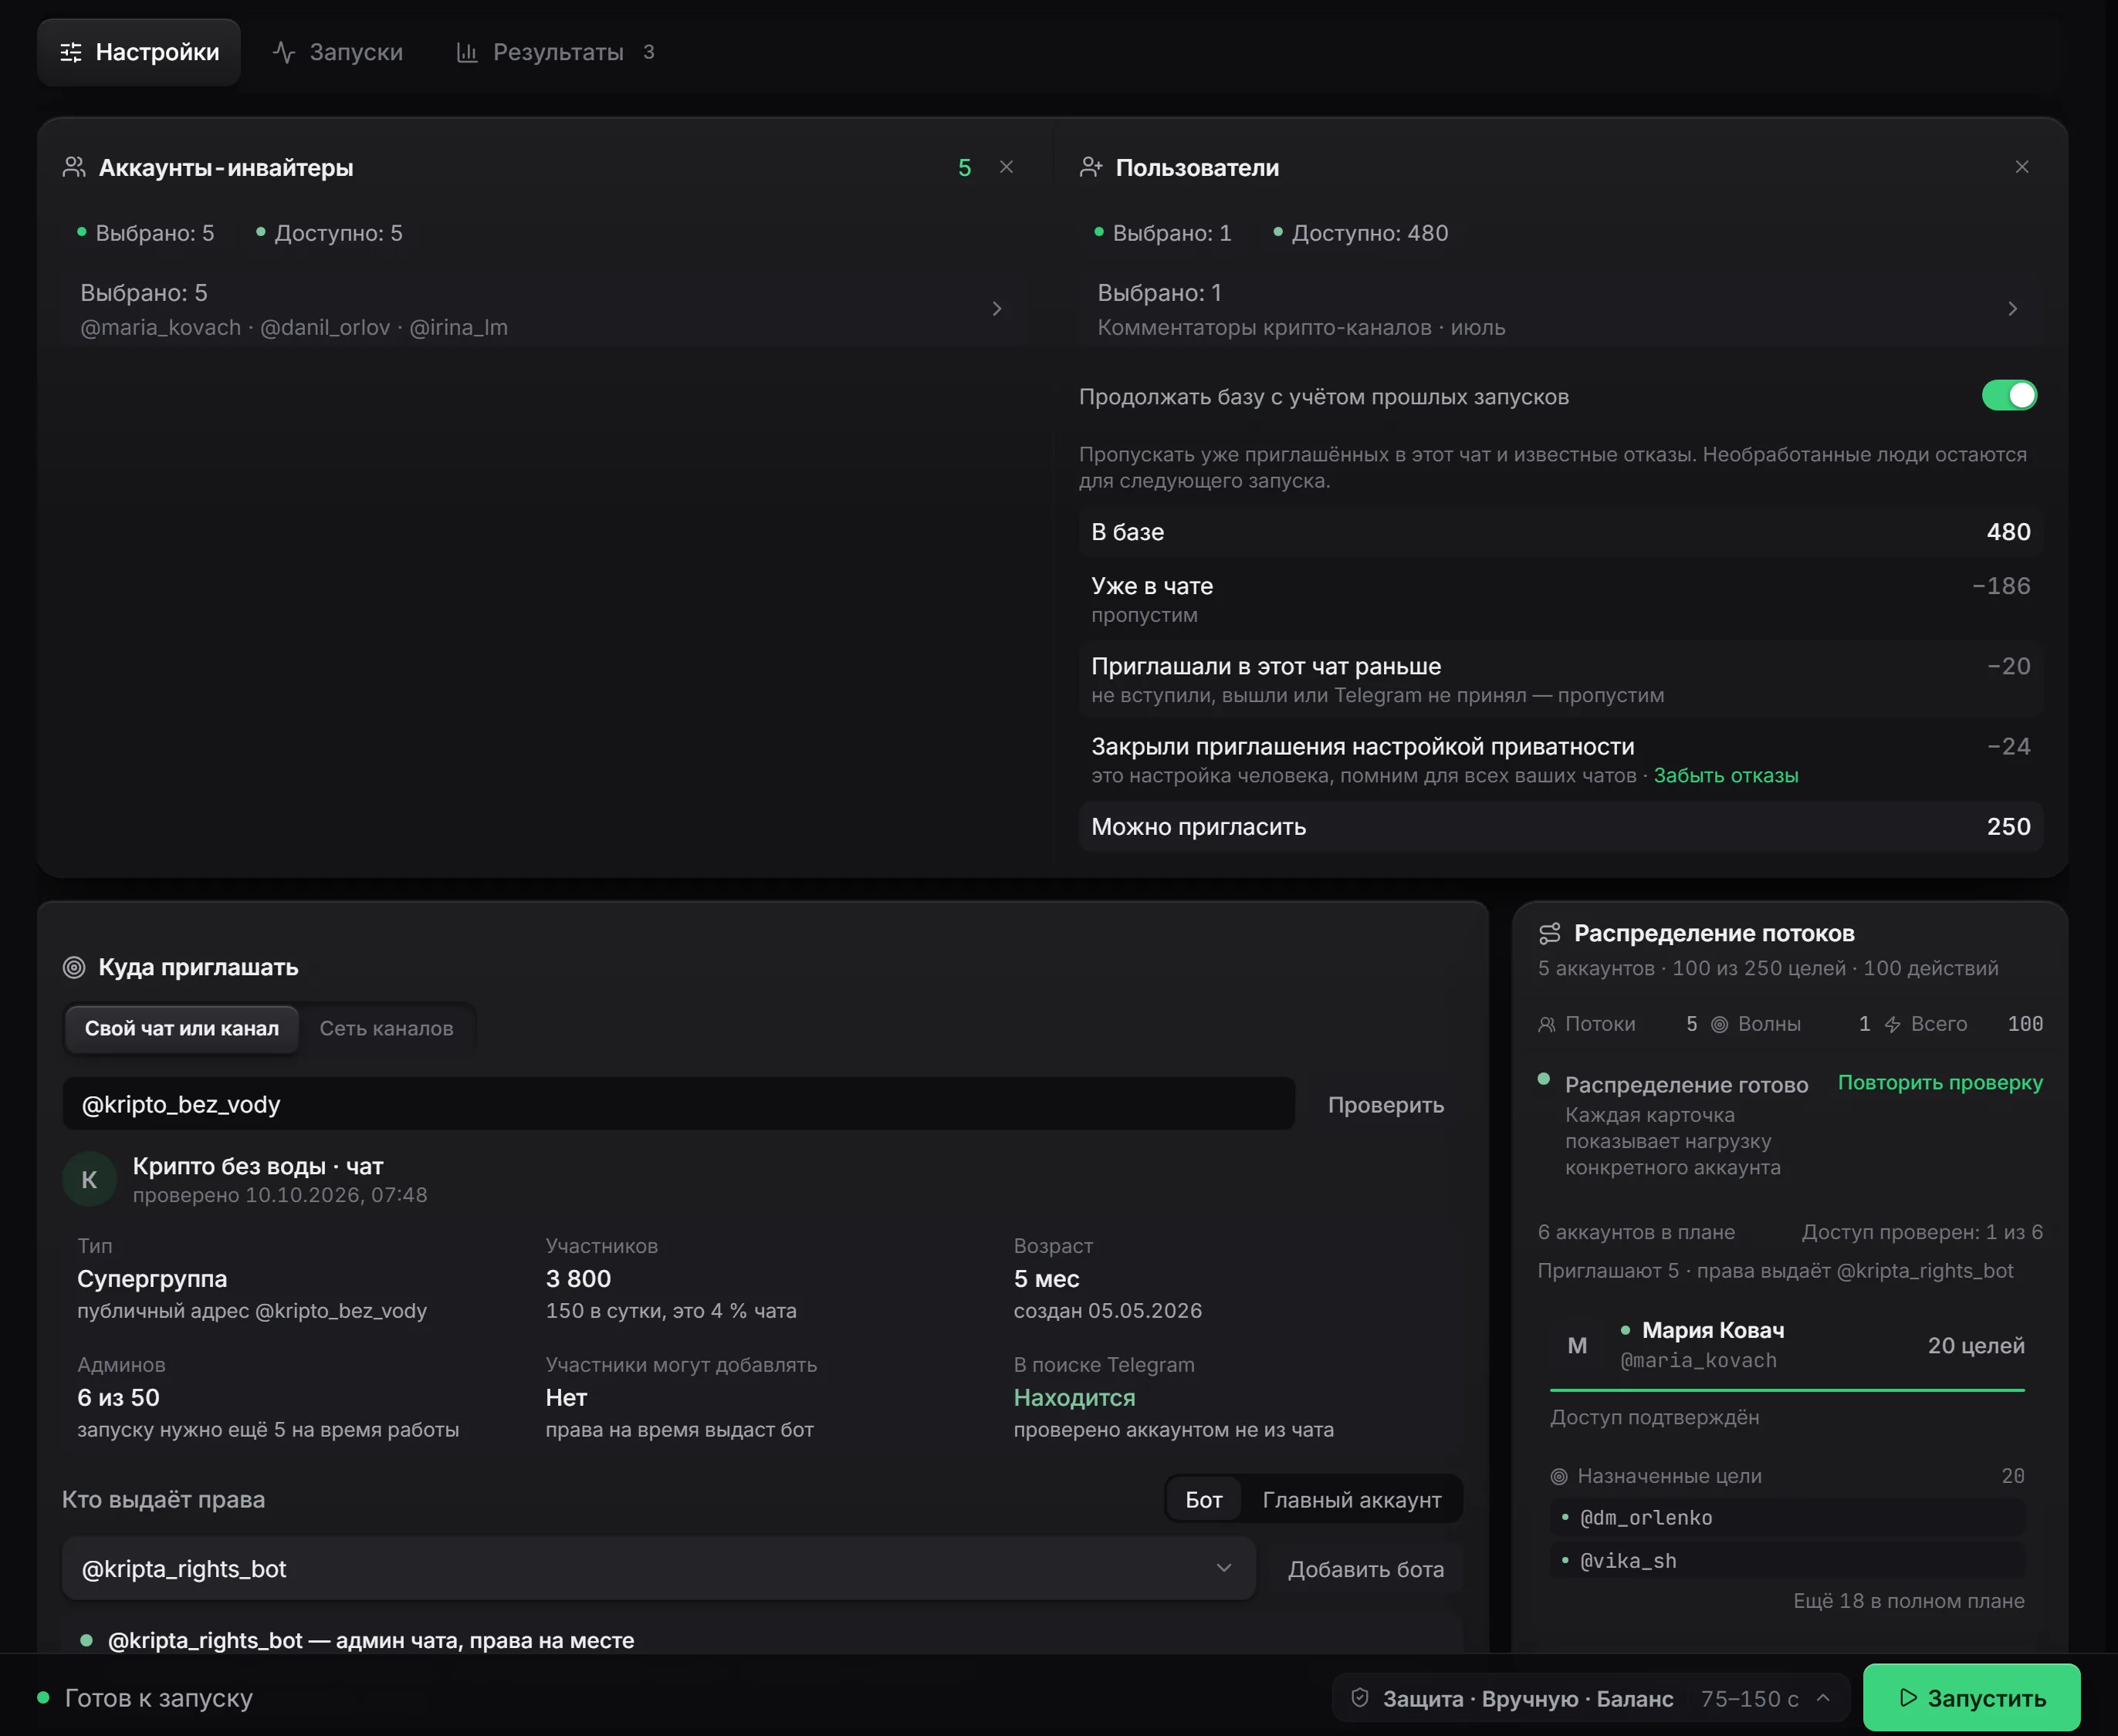The image size is (2118, 1736).
Task: Close the Пользователи panel
Action: click(x=2022, y=167)
